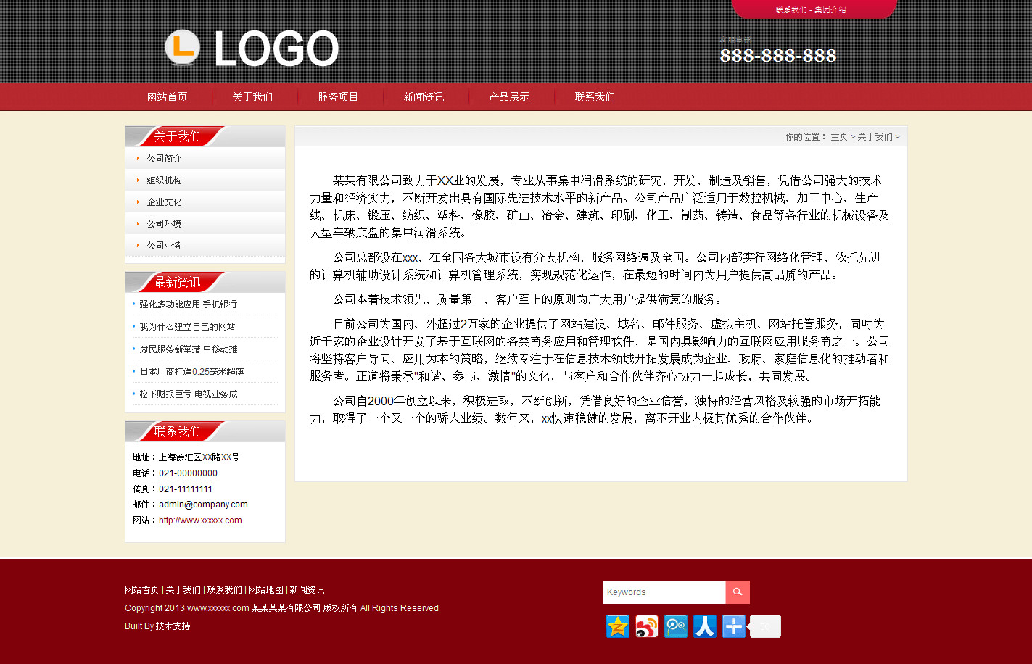Focus the Keywords search field
Image resolution: width=1032 pixels, height=664 pixels.
(x=664, y=592)
